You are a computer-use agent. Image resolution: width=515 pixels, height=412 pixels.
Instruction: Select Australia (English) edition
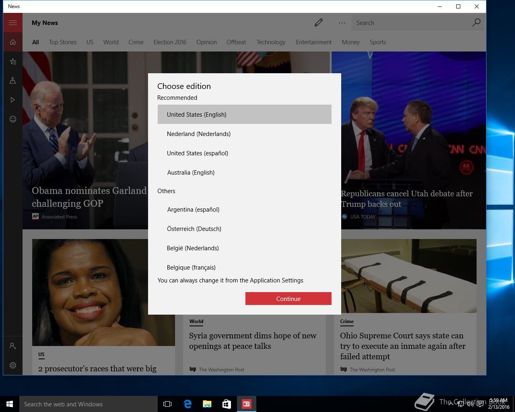(245, 172)
